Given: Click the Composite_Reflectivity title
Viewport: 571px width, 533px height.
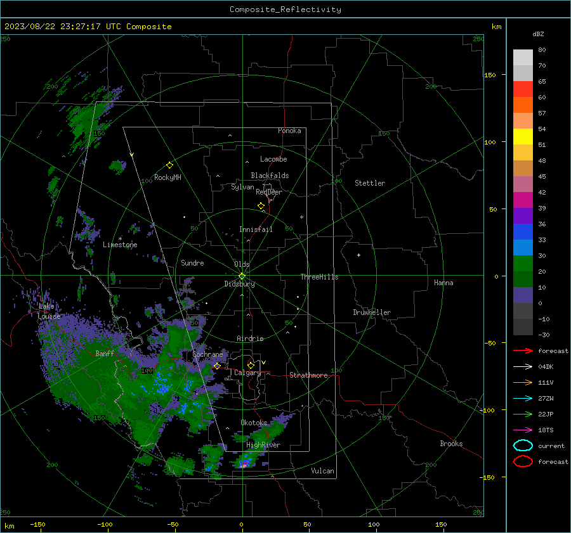Looking at the screenshot, I should 285,10.
